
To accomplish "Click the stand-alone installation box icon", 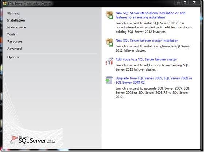I will pos(109,15).
